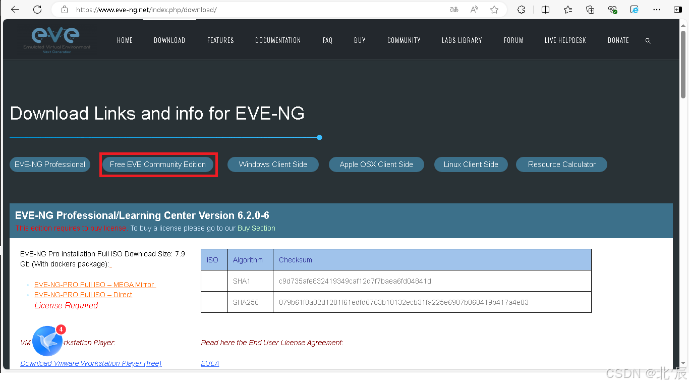Open the LABS LIBRARY menu item

tap(462, 40)
